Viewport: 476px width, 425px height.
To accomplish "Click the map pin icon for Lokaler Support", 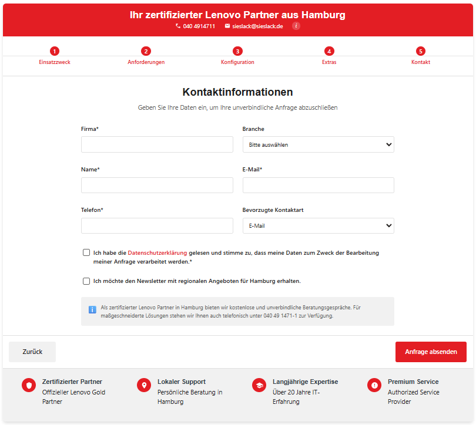I will (x=144, y=385).
